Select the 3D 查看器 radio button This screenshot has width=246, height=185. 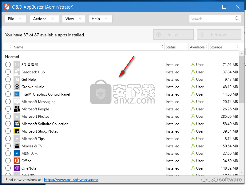[8, 64]
